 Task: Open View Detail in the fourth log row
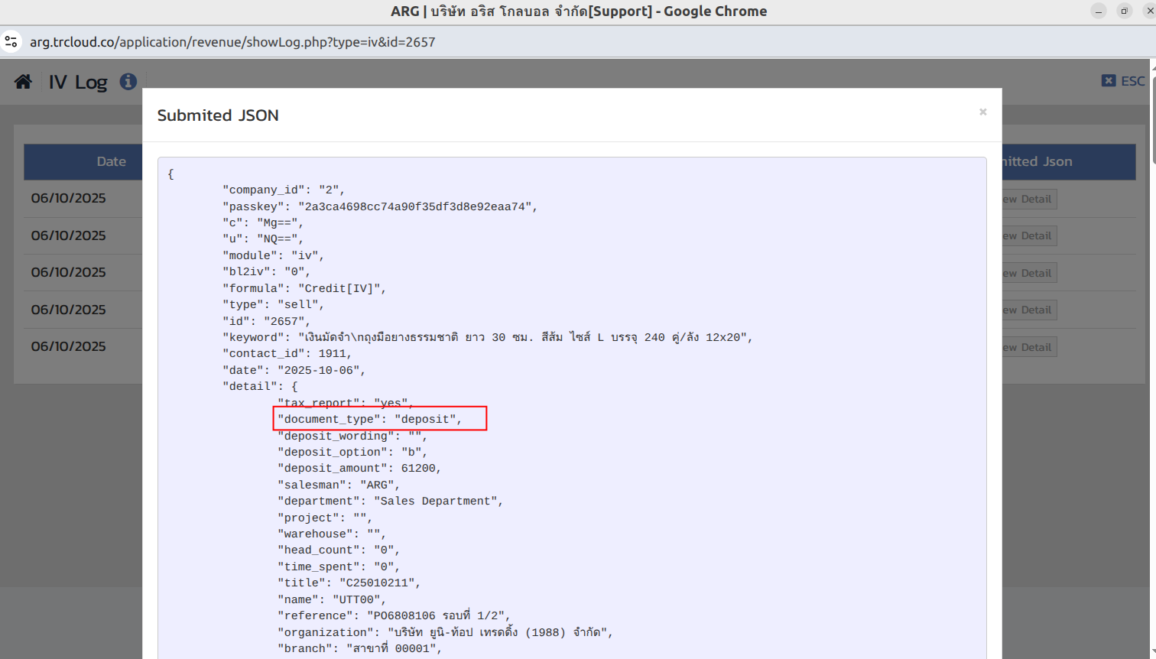[1029, 310]
